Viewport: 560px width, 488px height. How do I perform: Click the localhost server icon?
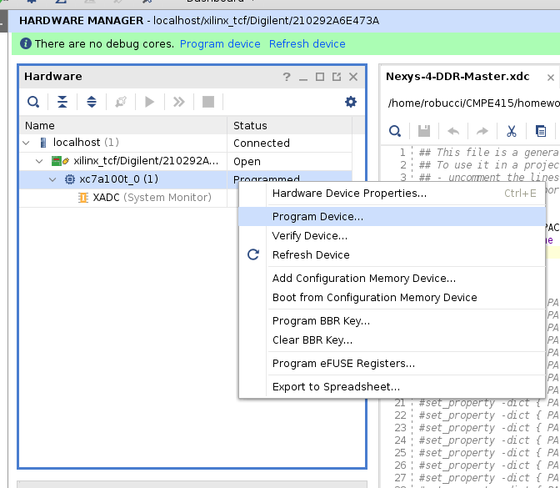43,143
